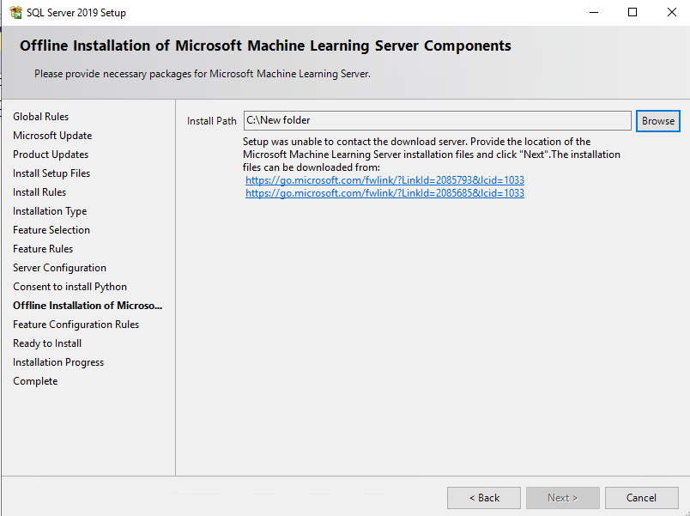Select Install Setup Files step
The width and height of the screenshot is (690, 516).
point(51,173)
